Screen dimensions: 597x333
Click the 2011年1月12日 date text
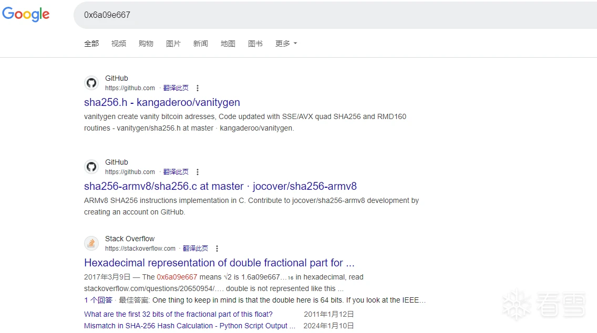tap(329, 314)
